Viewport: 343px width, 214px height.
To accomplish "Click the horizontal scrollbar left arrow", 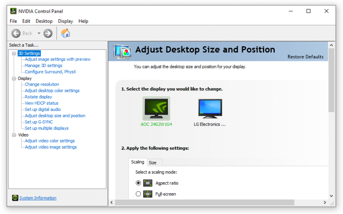I will pos(111,202).
